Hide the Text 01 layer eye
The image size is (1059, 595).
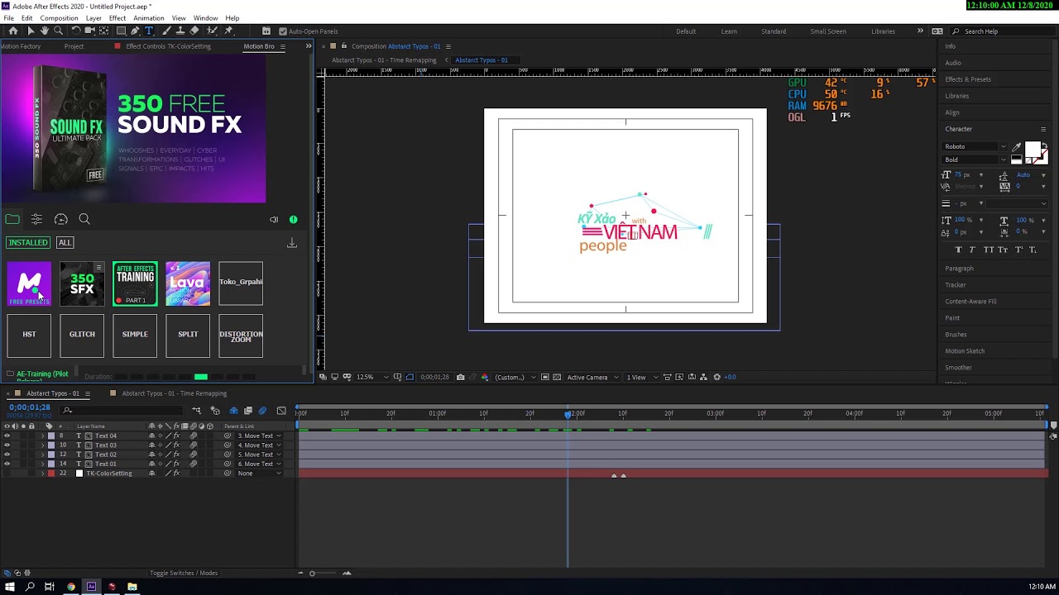(7, 464)
